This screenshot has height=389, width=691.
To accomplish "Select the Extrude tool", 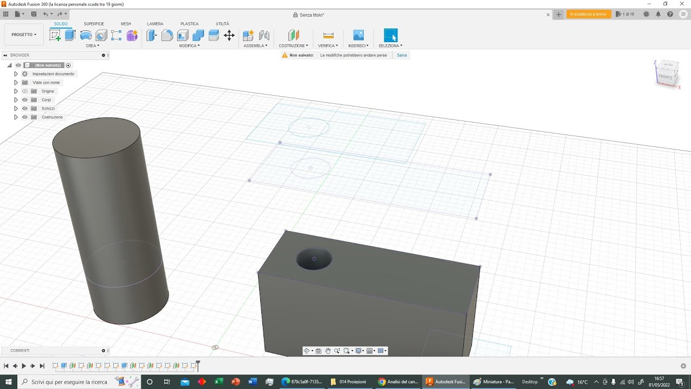I will coord(70,36).
